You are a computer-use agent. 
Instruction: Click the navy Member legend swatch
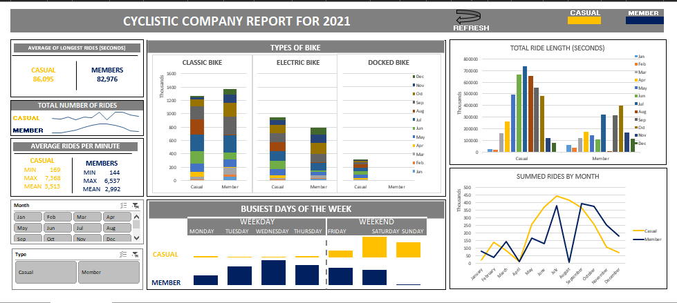[x=643, y=21]
